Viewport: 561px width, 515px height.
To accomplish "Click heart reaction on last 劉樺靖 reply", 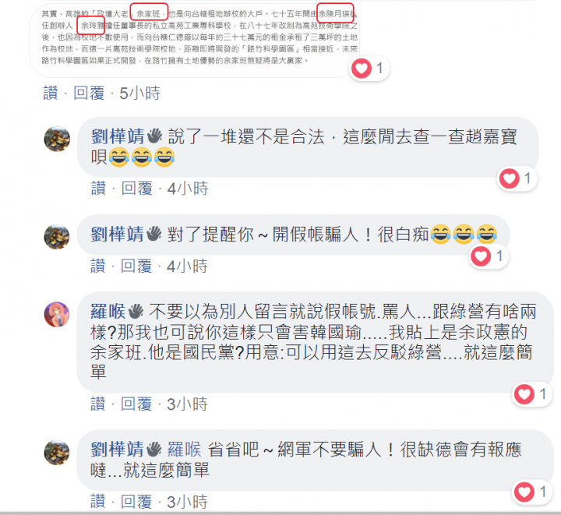I will pos(531,492).
